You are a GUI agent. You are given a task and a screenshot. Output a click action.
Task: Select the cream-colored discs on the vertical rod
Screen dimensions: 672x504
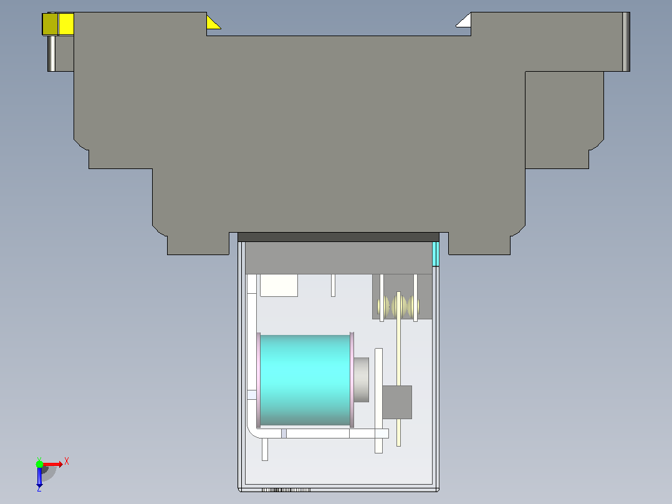pyautogui.click(x=398, y=307)
